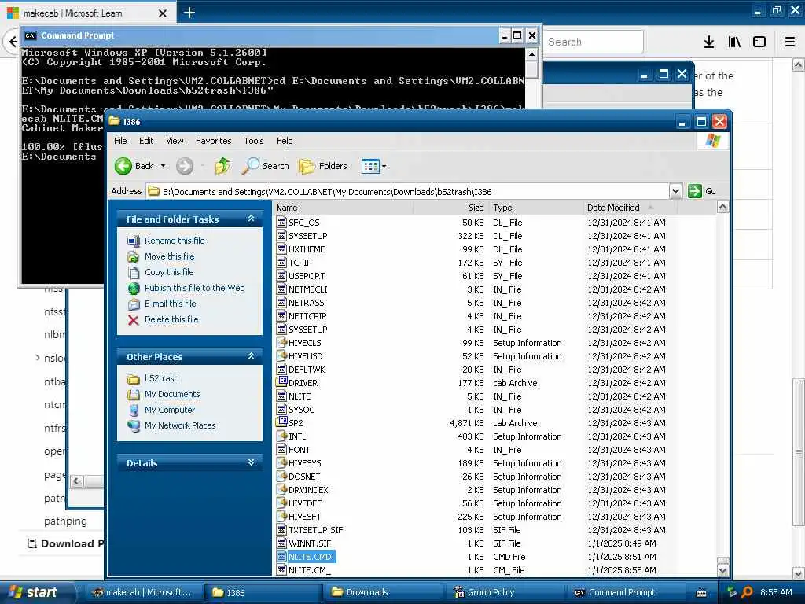
Task: Open Search in the I386 Explorer toolbar
Action: point(266,166)
